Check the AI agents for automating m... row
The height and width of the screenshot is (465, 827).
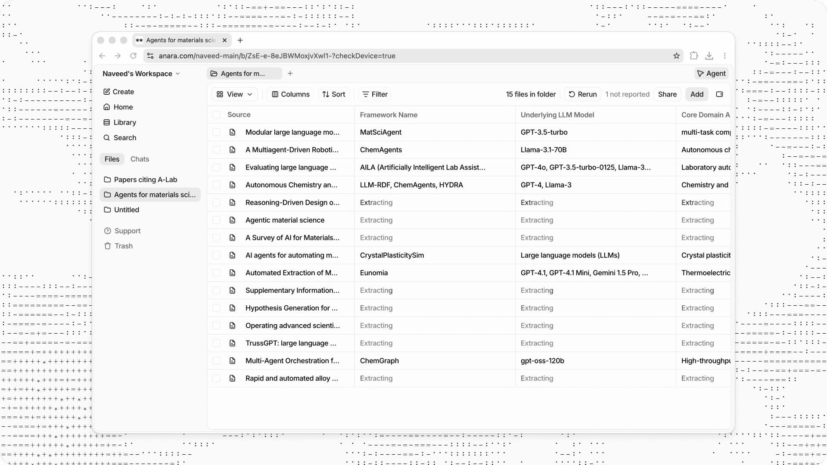click(216, 255)
